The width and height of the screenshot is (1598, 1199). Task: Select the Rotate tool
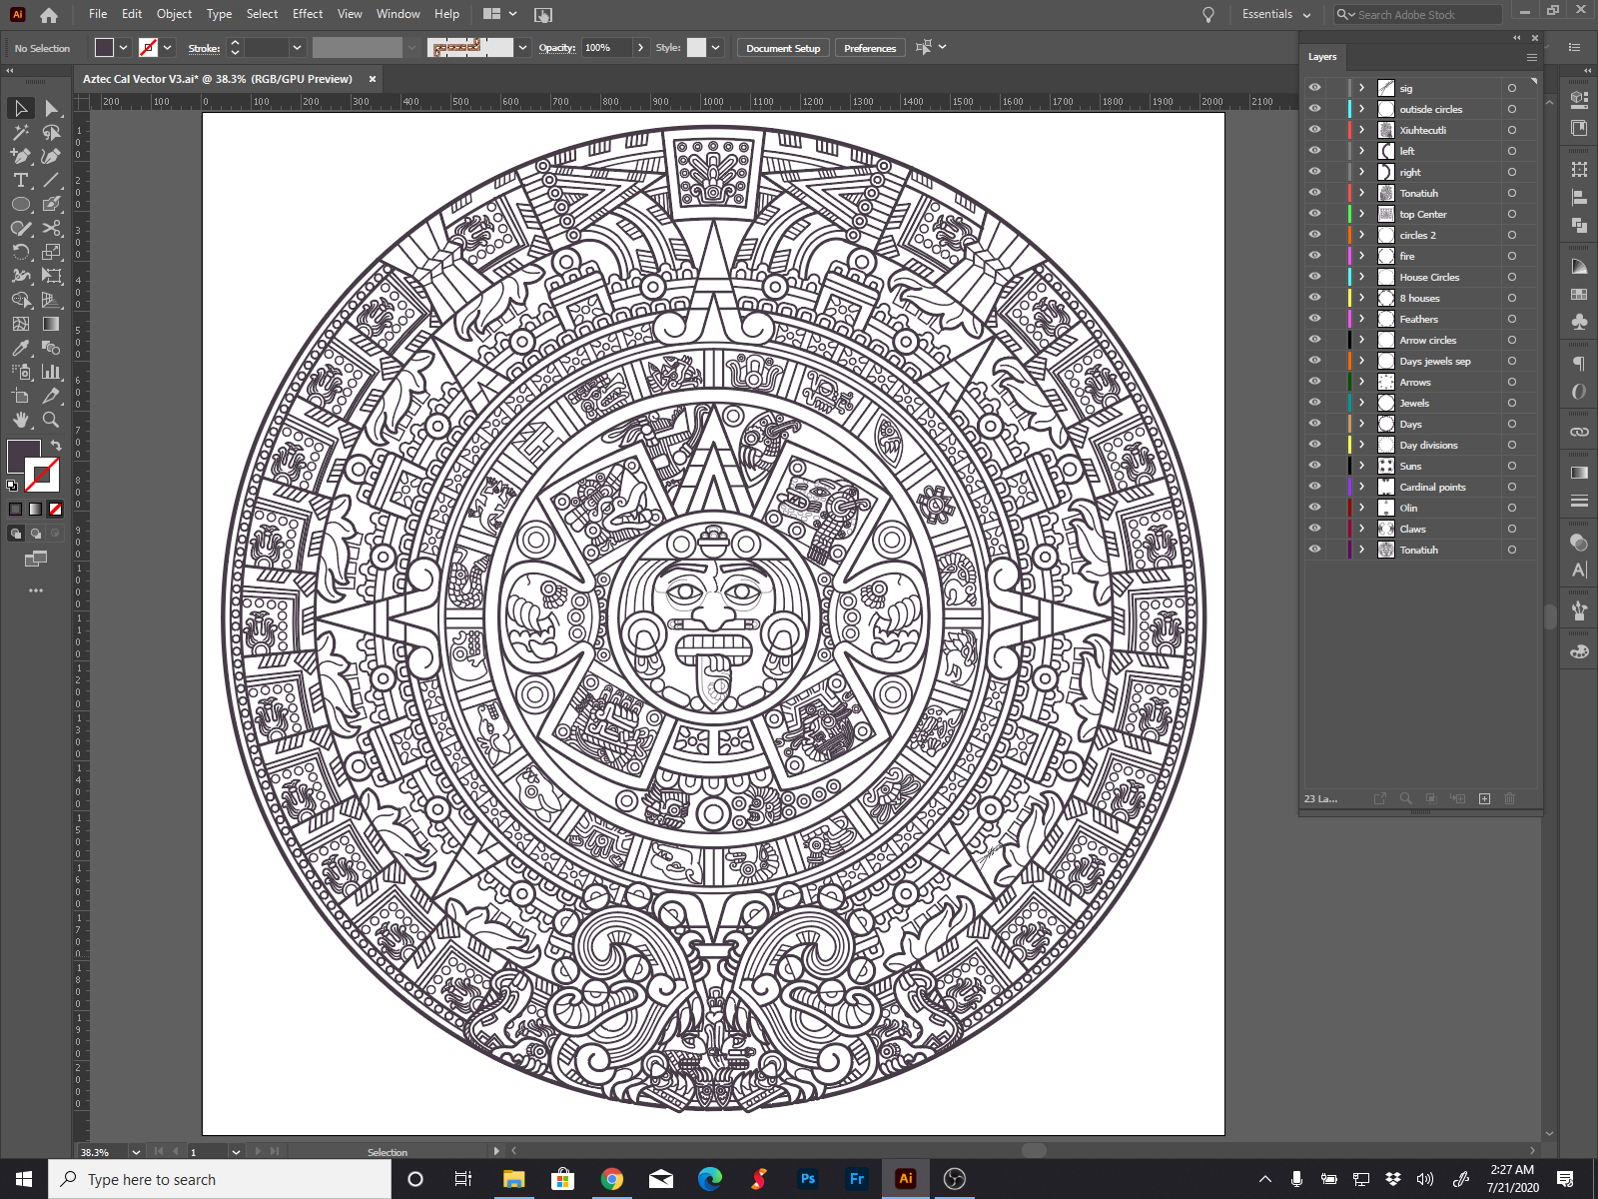21,252
